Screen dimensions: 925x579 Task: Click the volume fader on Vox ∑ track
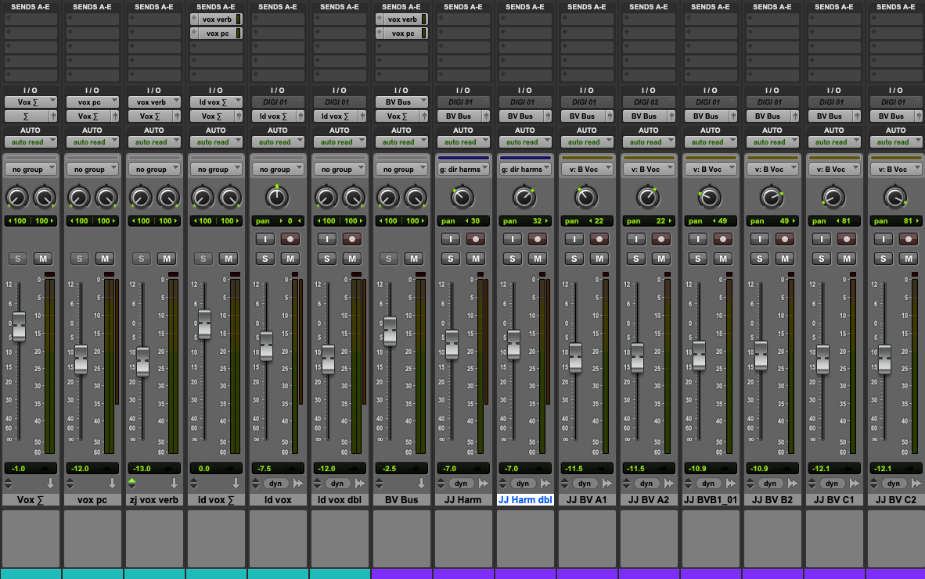[x=19, y=327]
